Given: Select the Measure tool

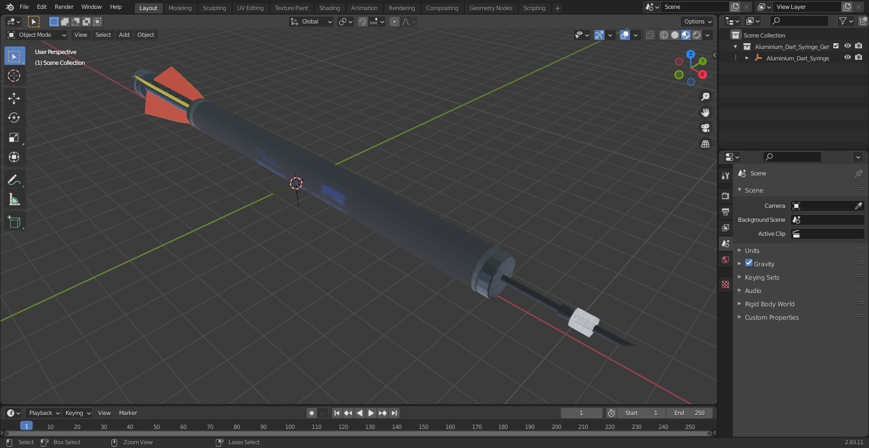Looking at the screenshot, I should (x=14, y=200).
